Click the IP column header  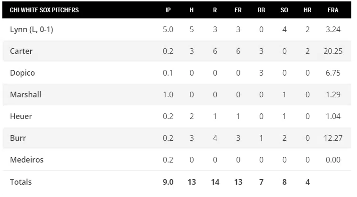[168, 10]
